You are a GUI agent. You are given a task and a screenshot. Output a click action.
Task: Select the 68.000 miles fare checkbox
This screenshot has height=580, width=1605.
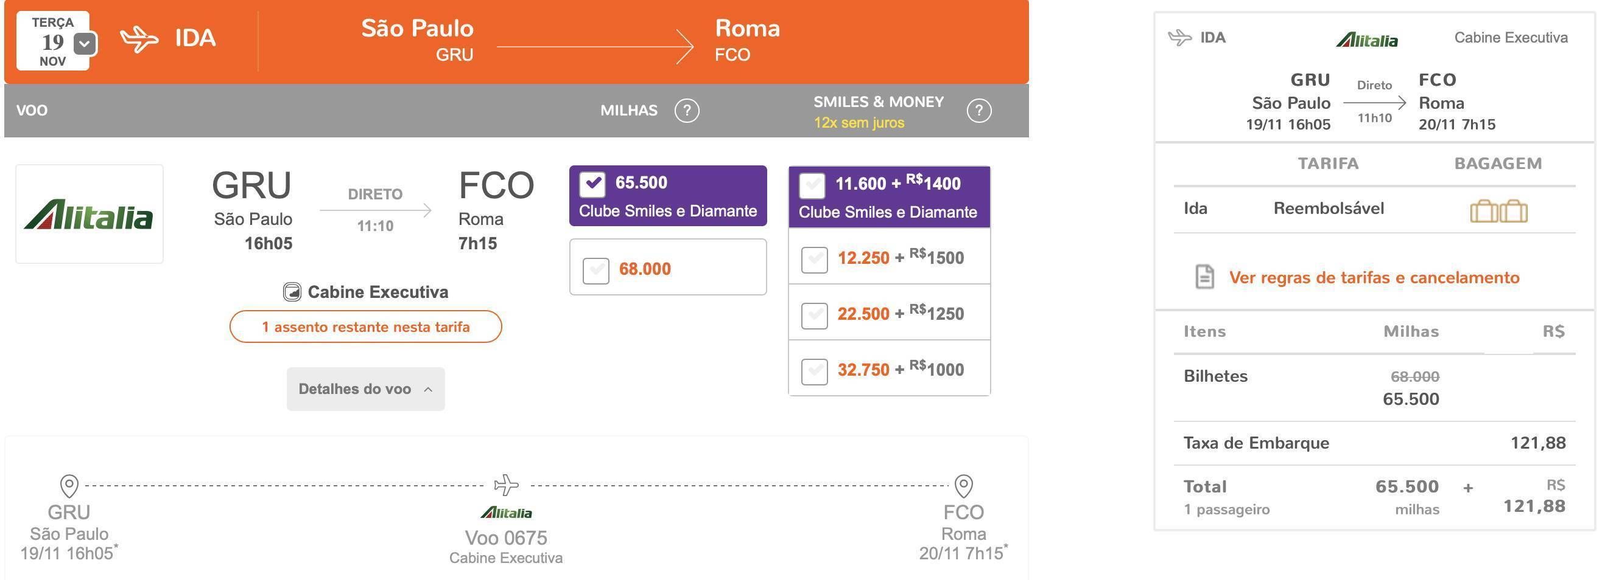595,269
